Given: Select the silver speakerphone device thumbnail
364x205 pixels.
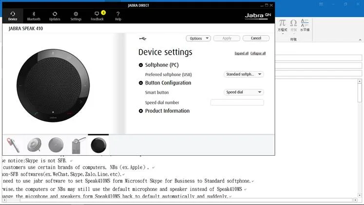Looking at the screenshot, I should (x=35, y=144).
